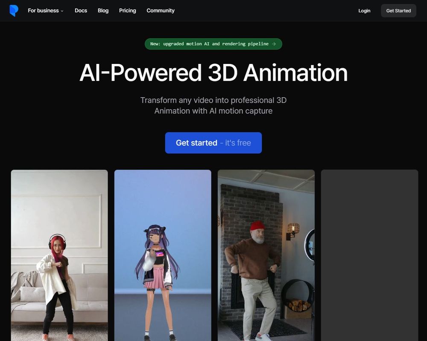Open the For business menu
Viewport: 427px width, 341px height.
(43, 11)
